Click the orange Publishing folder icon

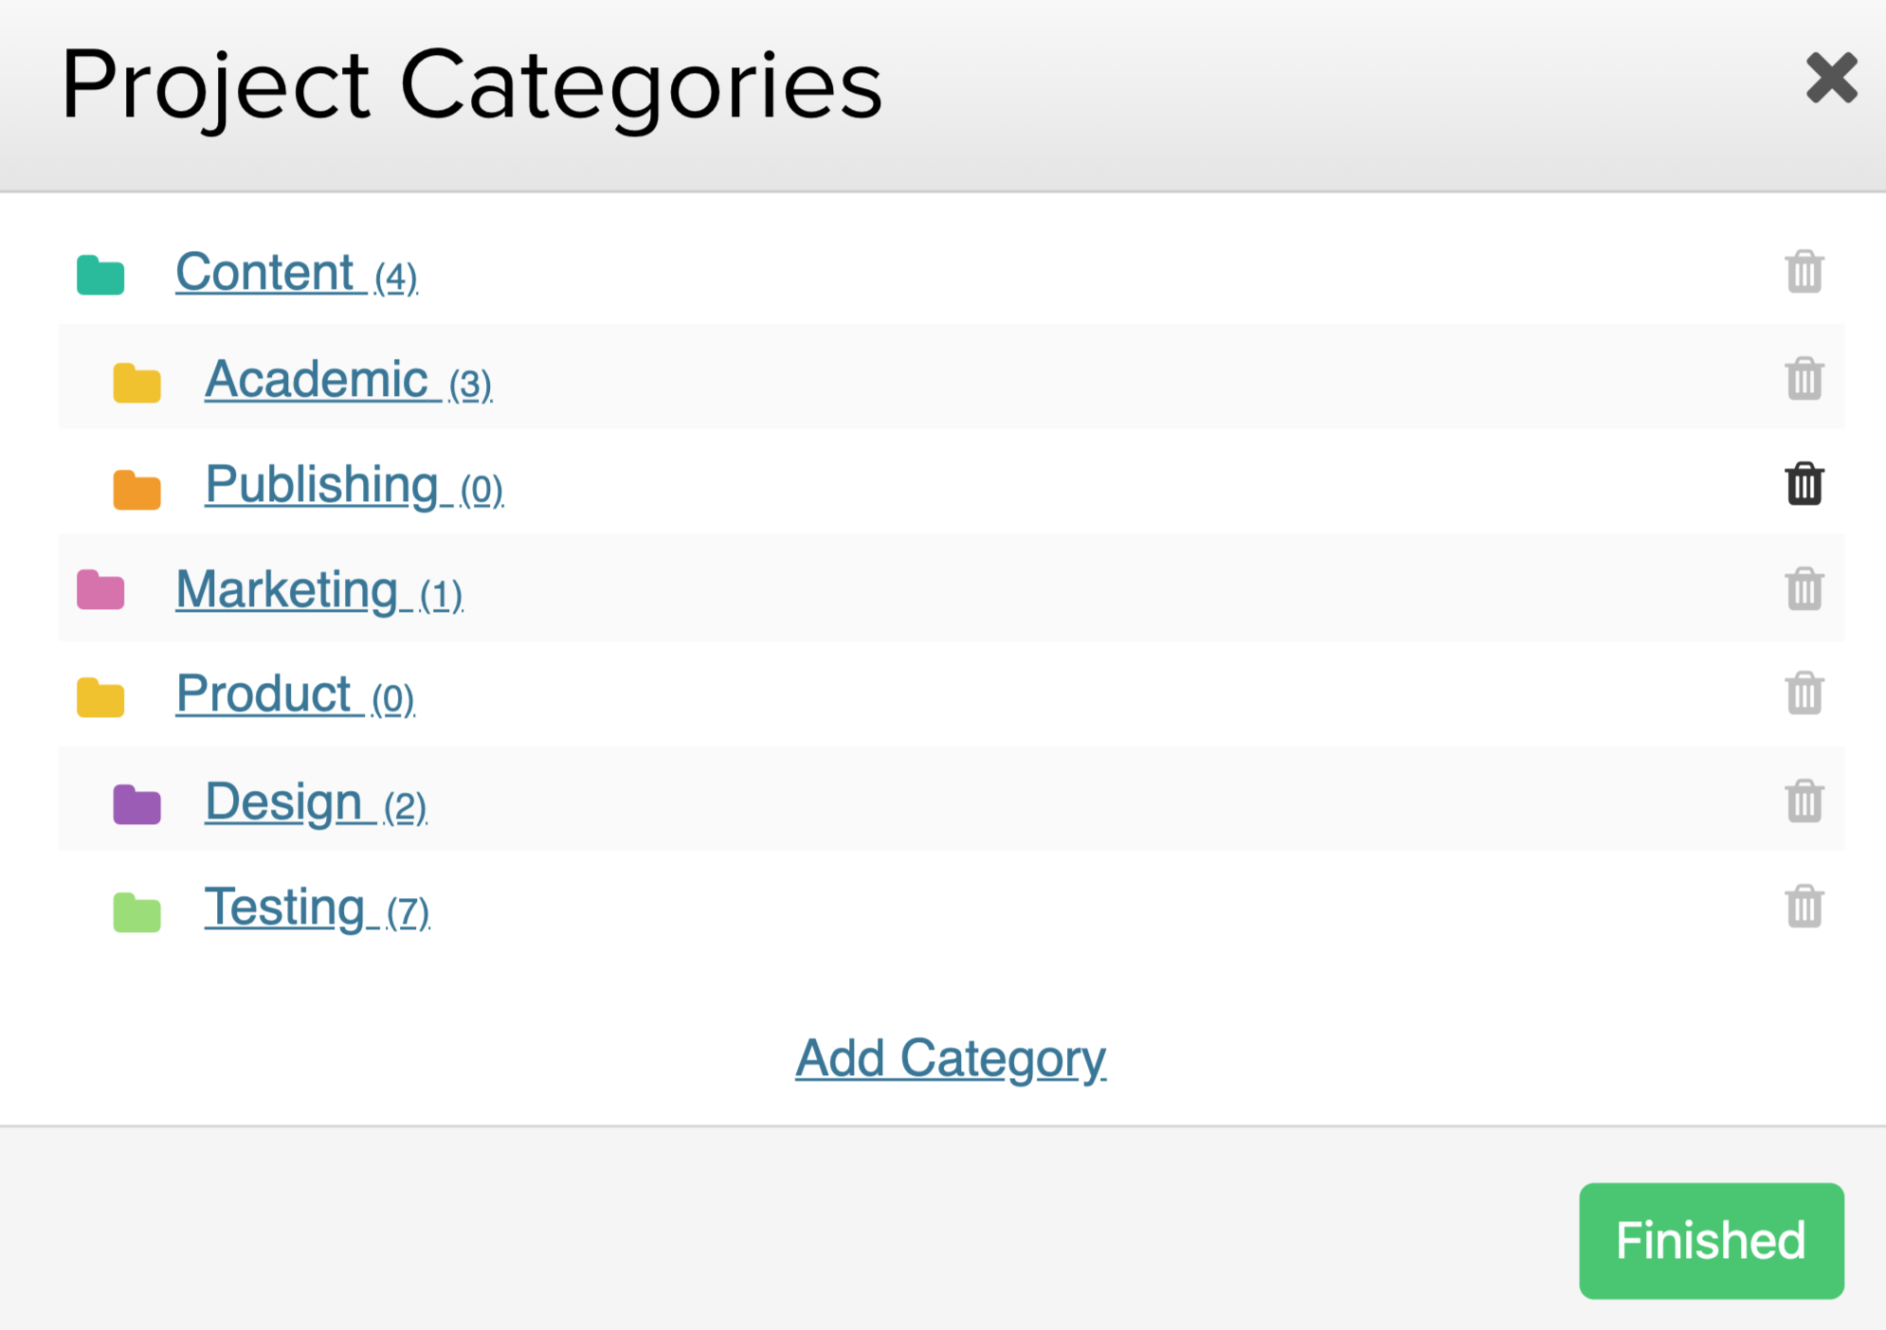click(136, 490)
